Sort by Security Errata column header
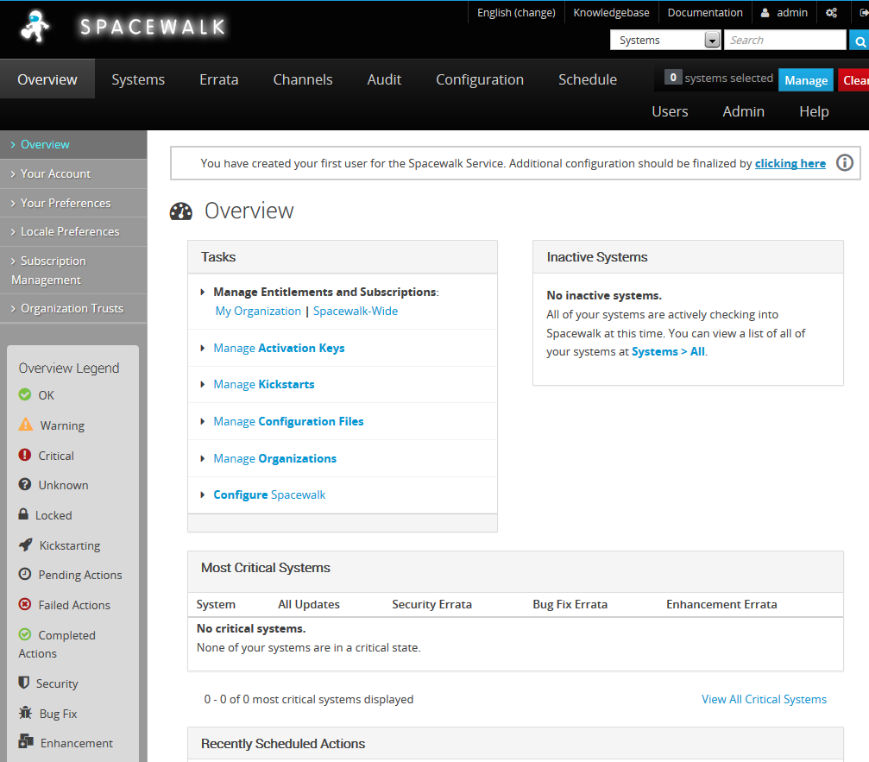 click(431, 605)
